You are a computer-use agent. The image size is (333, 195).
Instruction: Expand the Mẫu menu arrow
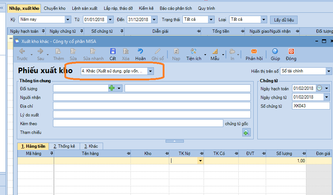tap(223, 55)
